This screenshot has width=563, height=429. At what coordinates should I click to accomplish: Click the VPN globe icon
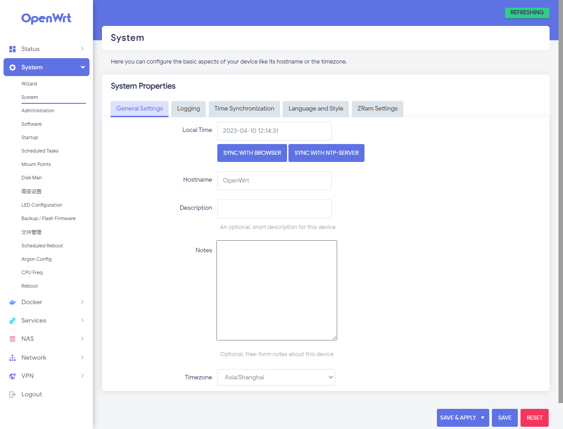(13, 376)
